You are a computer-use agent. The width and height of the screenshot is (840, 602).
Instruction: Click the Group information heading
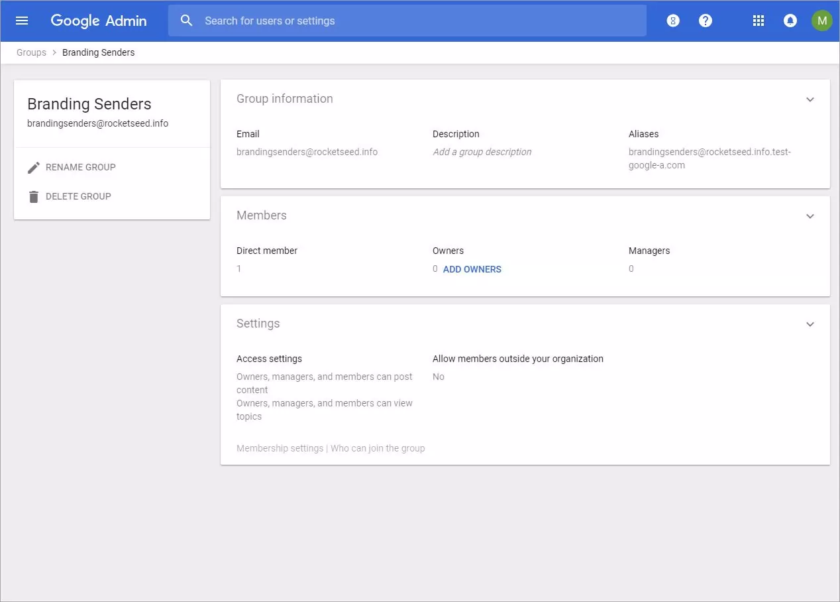[285, 99]
